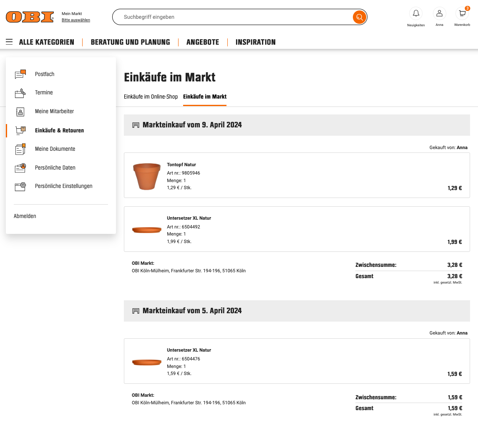Go to the Inspiration menu
478x426 pixels.
(255, 42)
